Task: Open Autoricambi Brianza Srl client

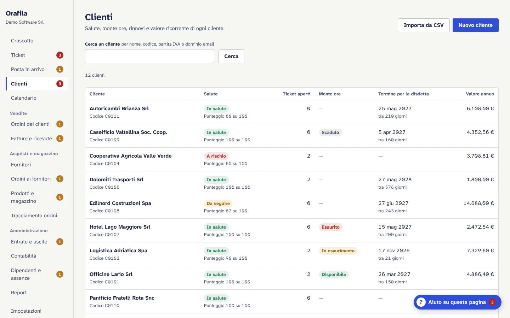Action: pyautogui.click(x=119, y=108)
